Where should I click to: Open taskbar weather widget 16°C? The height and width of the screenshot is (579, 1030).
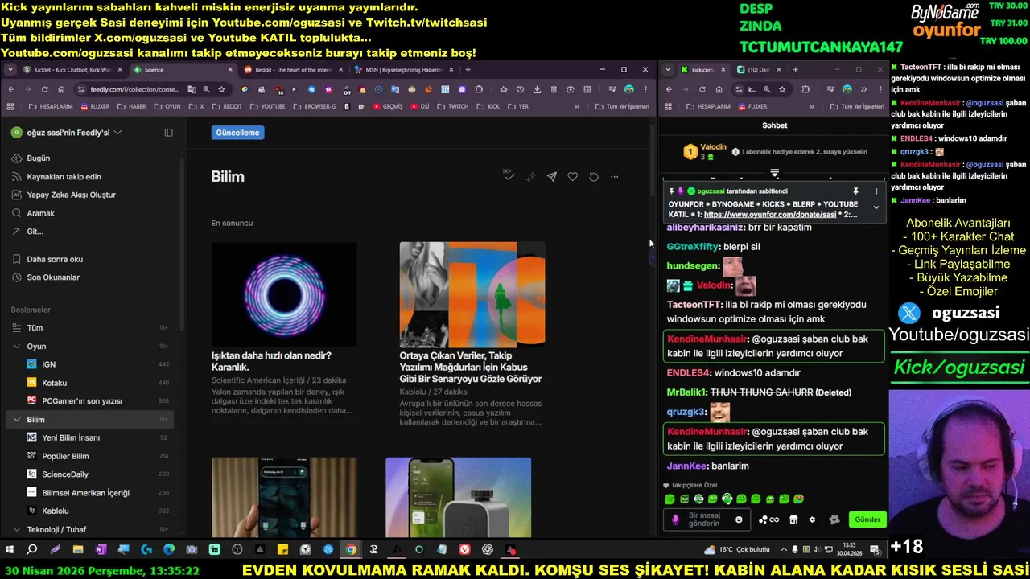pyautogui.click(x=736, y=550)
